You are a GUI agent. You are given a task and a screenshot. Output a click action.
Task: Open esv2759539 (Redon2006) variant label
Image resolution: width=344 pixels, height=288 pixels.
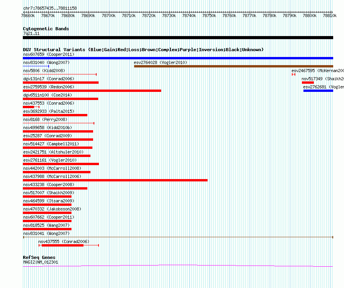[49, 87]
